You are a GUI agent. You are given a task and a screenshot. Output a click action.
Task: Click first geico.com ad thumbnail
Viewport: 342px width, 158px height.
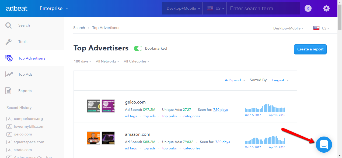pyautogui.click(x=93, y=106)
